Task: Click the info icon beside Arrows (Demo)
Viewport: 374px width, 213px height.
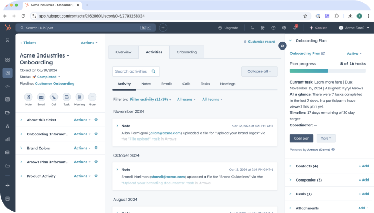Action: tap(333, 149)
